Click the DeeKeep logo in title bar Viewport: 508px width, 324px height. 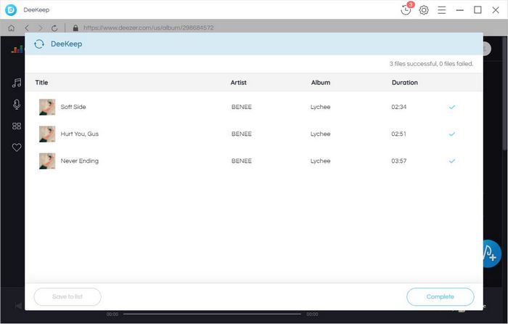11,10
